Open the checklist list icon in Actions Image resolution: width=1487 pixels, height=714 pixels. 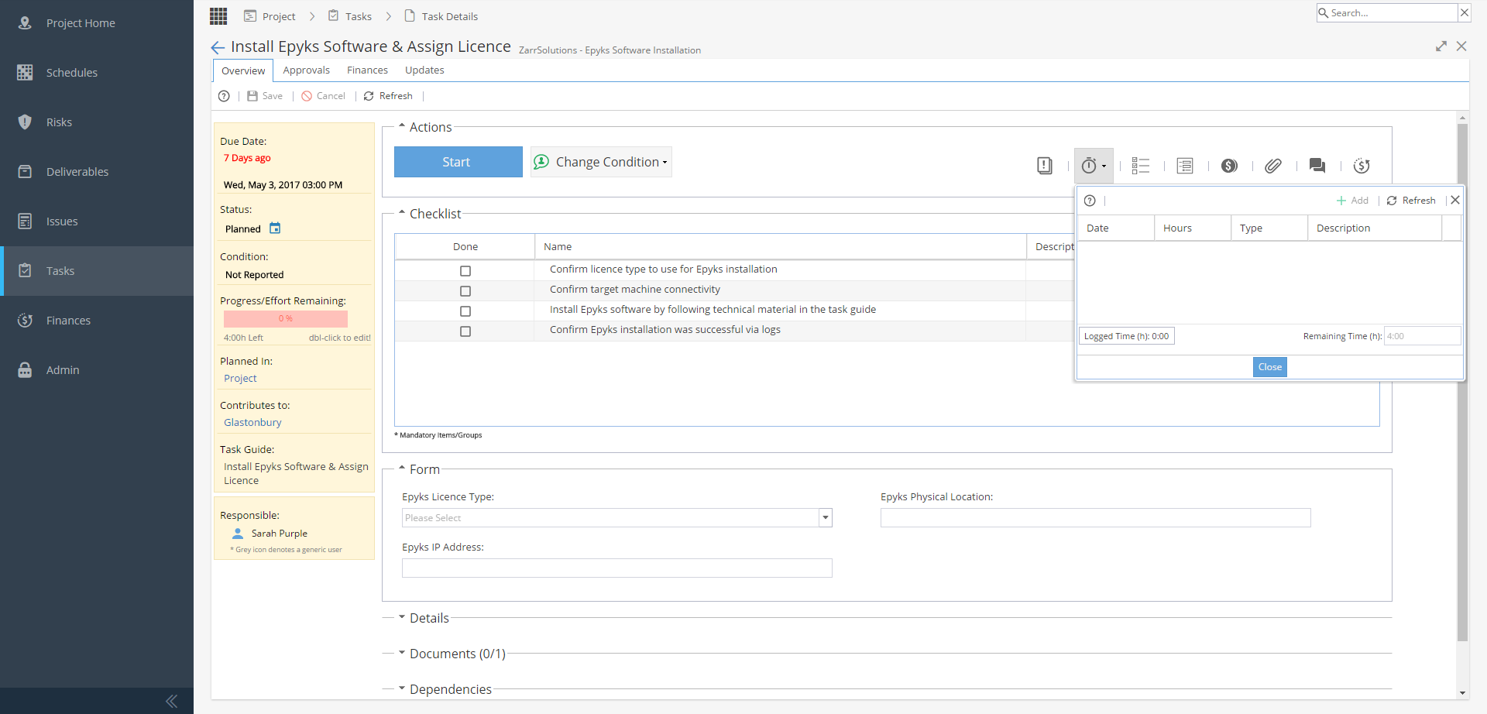pyautogui.click(x=1140, y=166)
